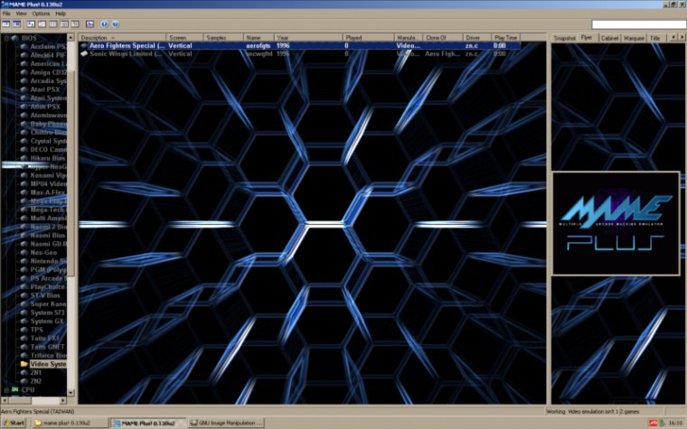Click the game search input field
Viewport: 687px width, 429px height.
(638, 24)
